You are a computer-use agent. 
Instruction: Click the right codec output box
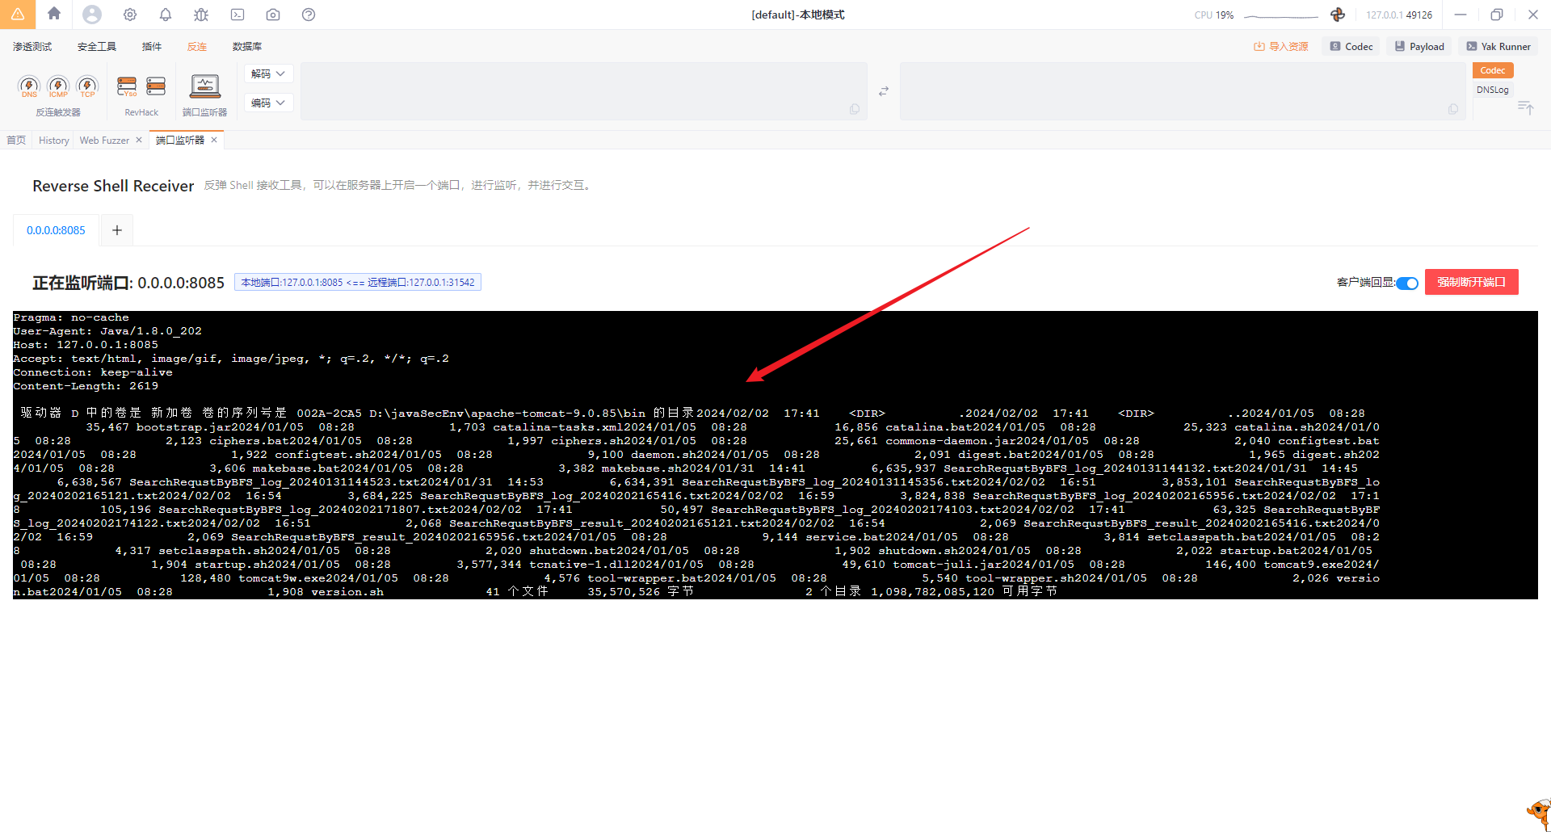pyautogui.click(x=1183, y=91)
